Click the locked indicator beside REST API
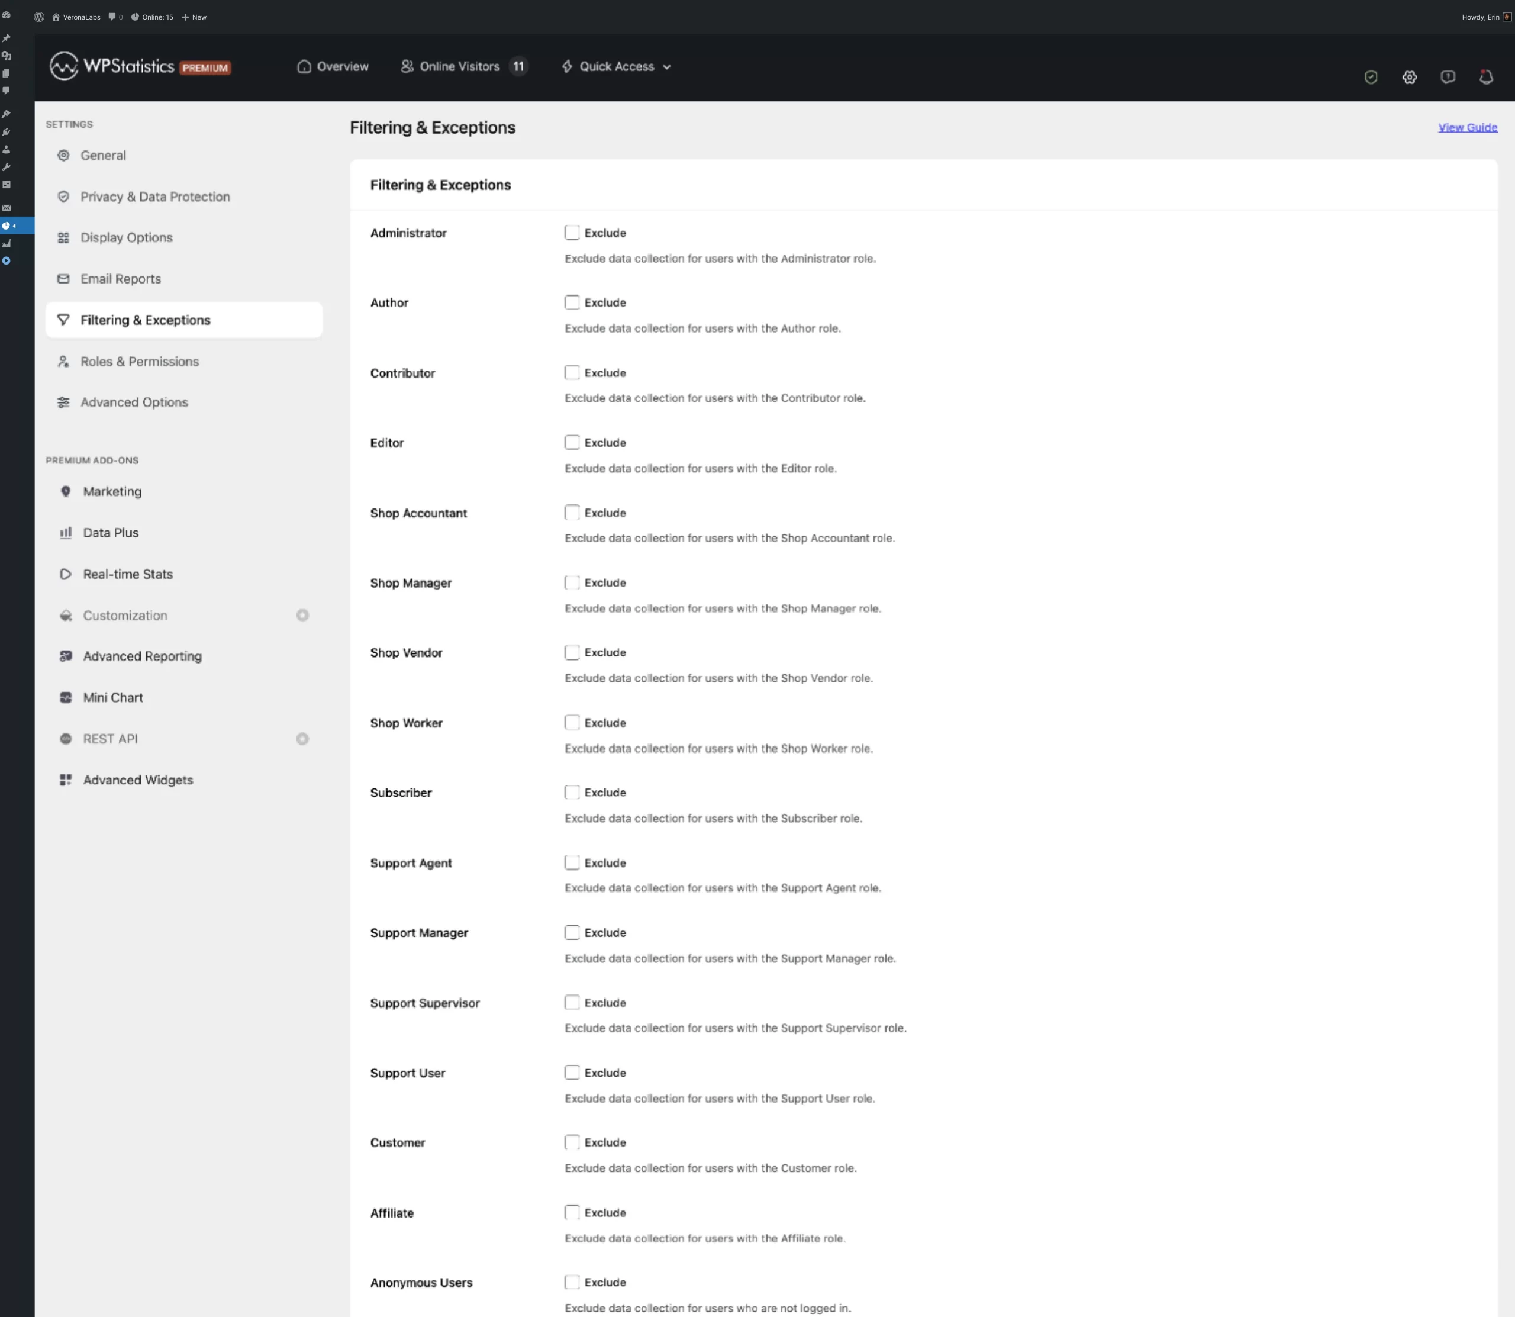Viewport: 1515px width, 1317px height. coord(302,739)
